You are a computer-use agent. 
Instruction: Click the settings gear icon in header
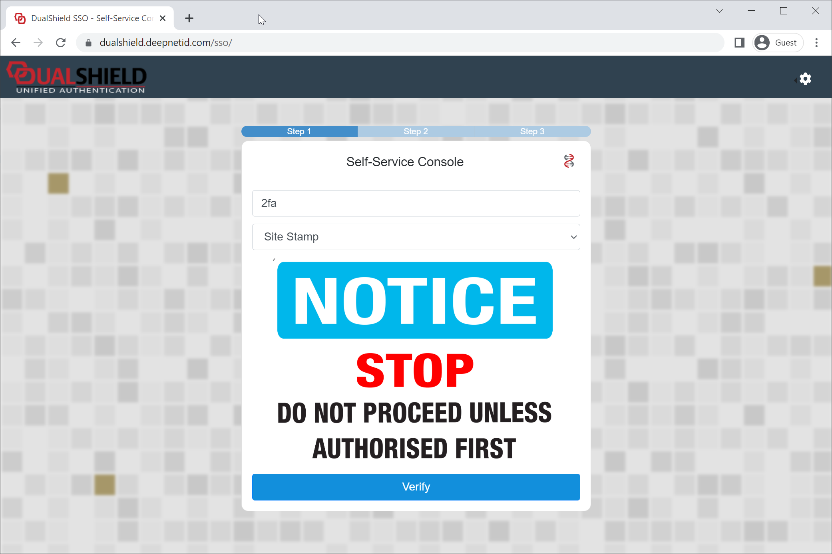pos(805,79)
